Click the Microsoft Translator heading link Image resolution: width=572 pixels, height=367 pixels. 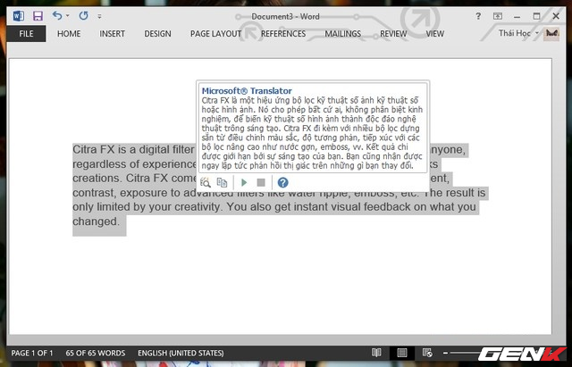coord(247,91)
